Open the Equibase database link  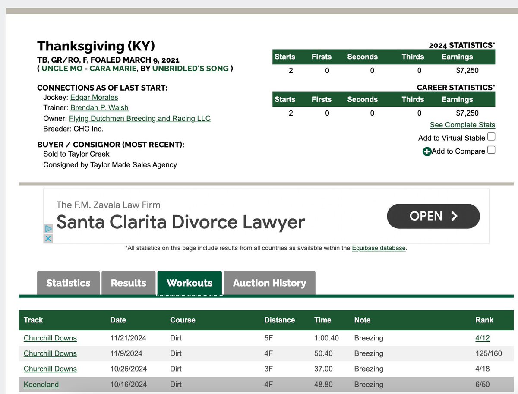[x=379, y=248]
